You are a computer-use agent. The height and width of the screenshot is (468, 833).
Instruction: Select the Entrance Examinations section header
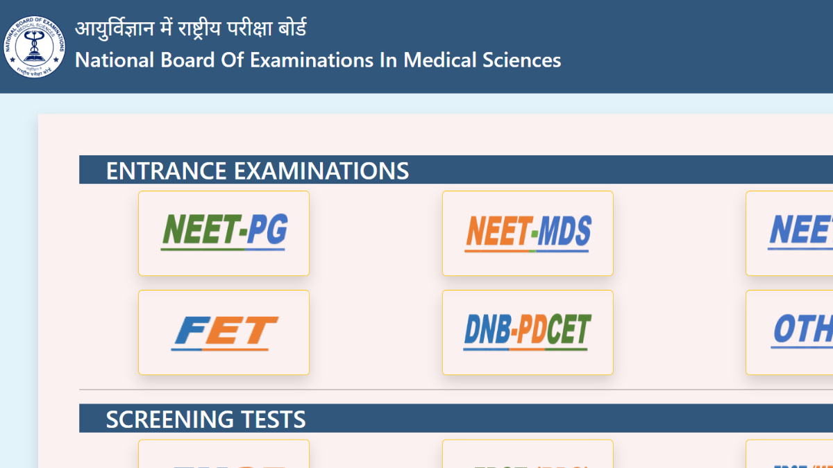258,171
